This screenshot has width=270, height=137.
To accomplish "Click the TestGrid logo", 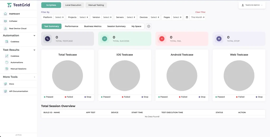I will [x=18, y=5].
